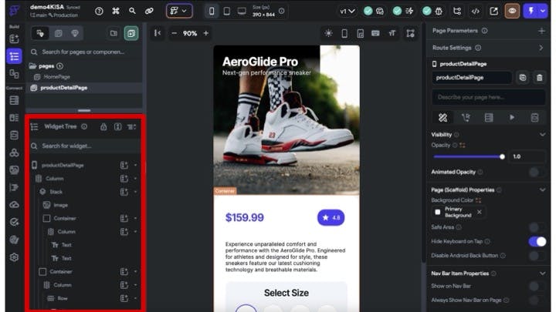Click the search magnifier in top bar
The height and width of the screenshot is (312, 556).
[x=132, y=11]
